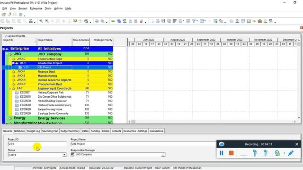Sort by Project Name column header
The image size is (303, 170).
click(54, 42)
